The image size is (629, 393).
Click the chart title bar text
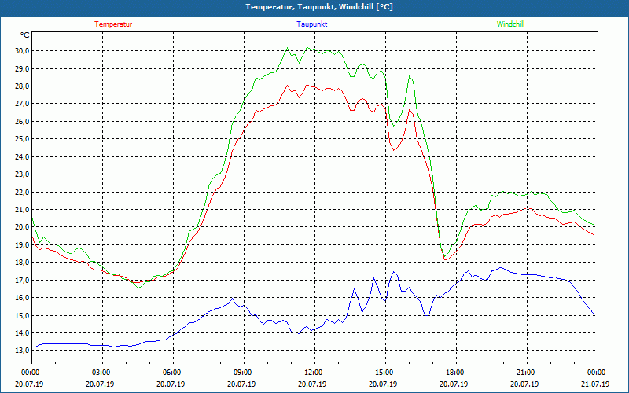(314, 7)
